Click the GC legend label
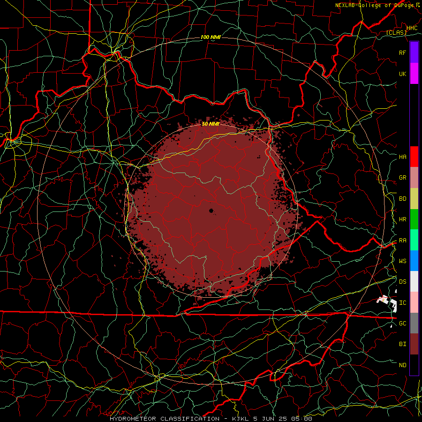Screen dimensions: 422x422 click(402, 324)
